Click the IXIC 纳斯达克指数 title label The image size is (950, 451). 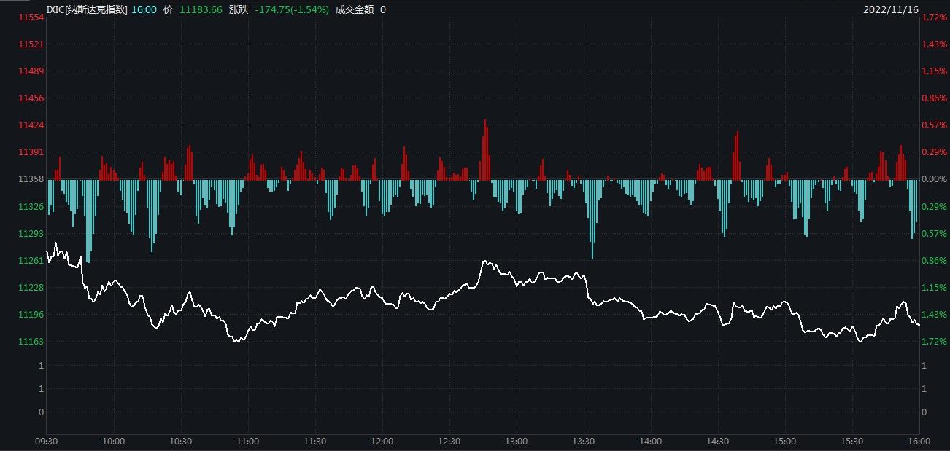coord(87,9)
